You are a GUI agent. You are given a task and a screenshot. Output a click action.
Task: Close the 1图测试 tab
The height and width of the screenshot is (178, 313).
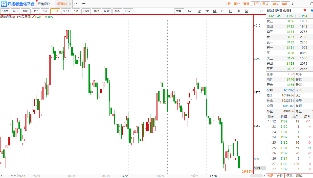tap(70, 4)
